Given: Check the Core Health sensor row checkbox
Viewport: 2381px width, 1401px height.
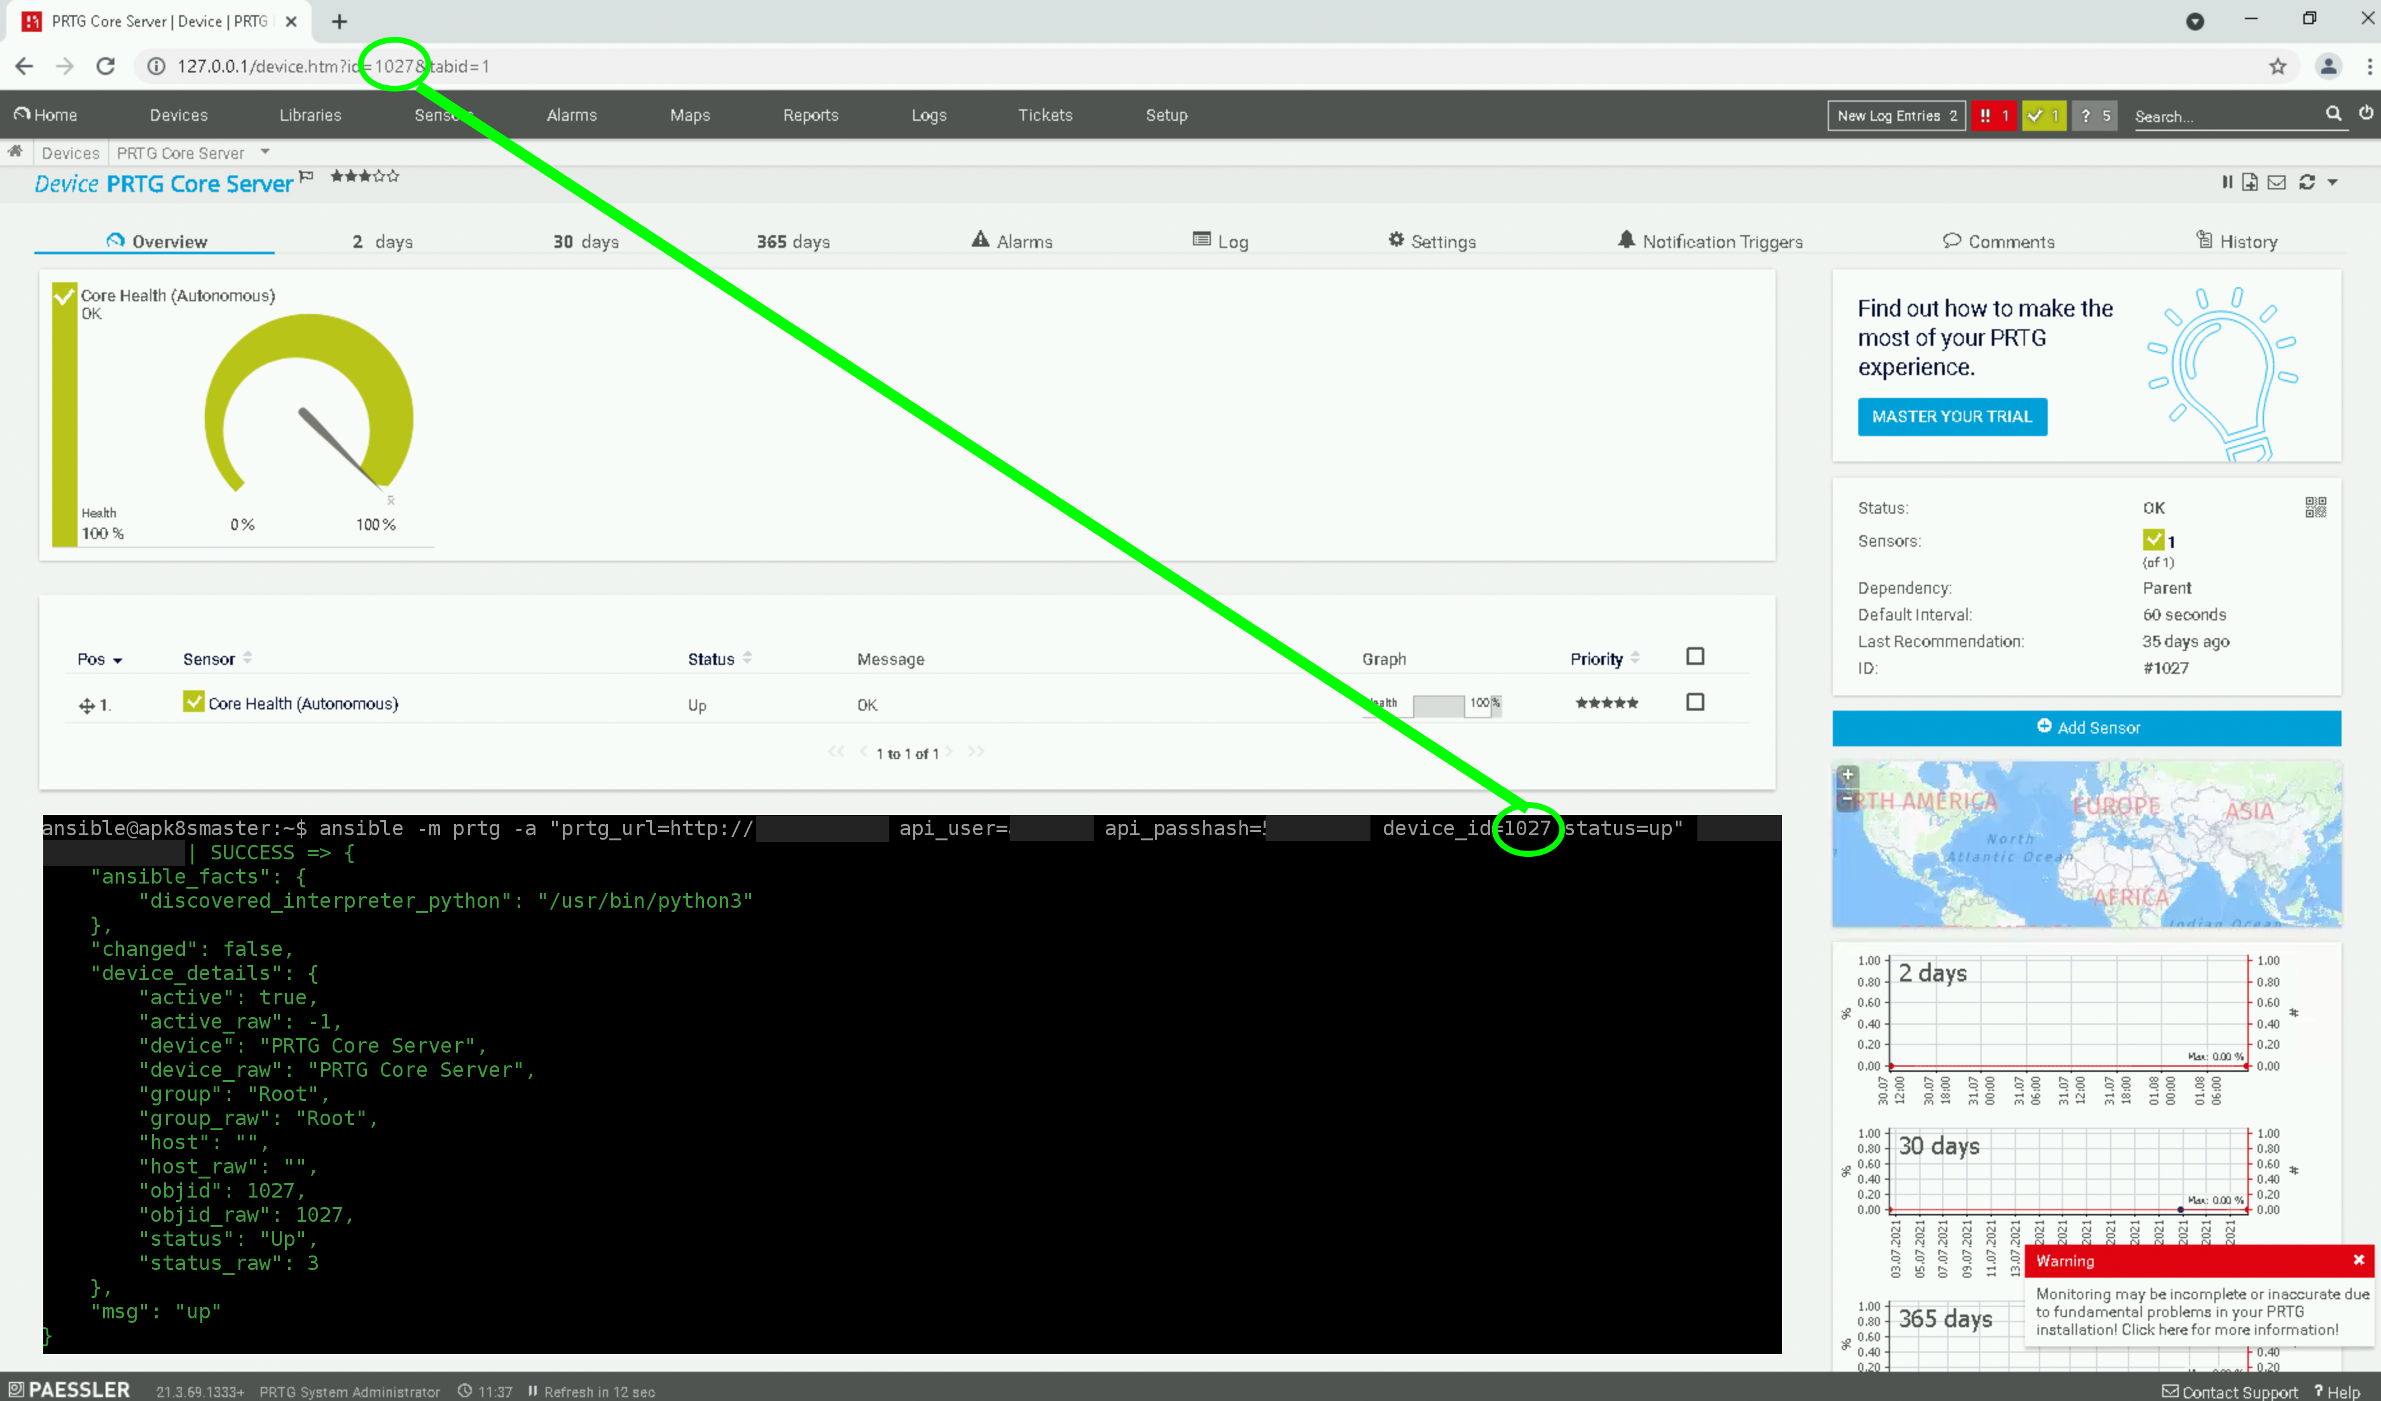Looking at the screenshot, I should 1695,702.
